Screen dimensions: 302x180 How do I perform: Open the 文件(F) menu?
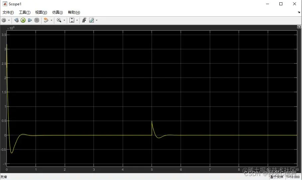pos(8,12)
